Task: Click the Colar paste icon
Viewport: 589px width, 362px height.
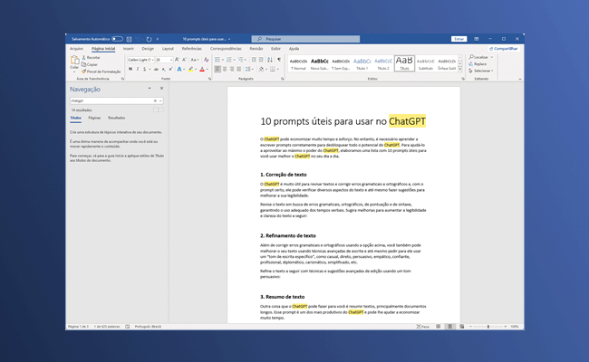Action: tap(74, 60)
